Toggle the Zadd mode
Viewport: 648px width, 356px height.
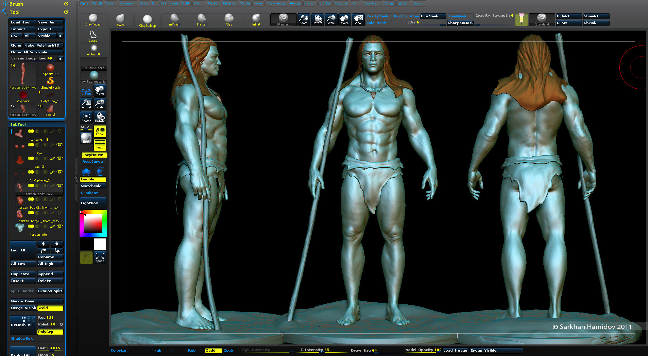(214, 351)
